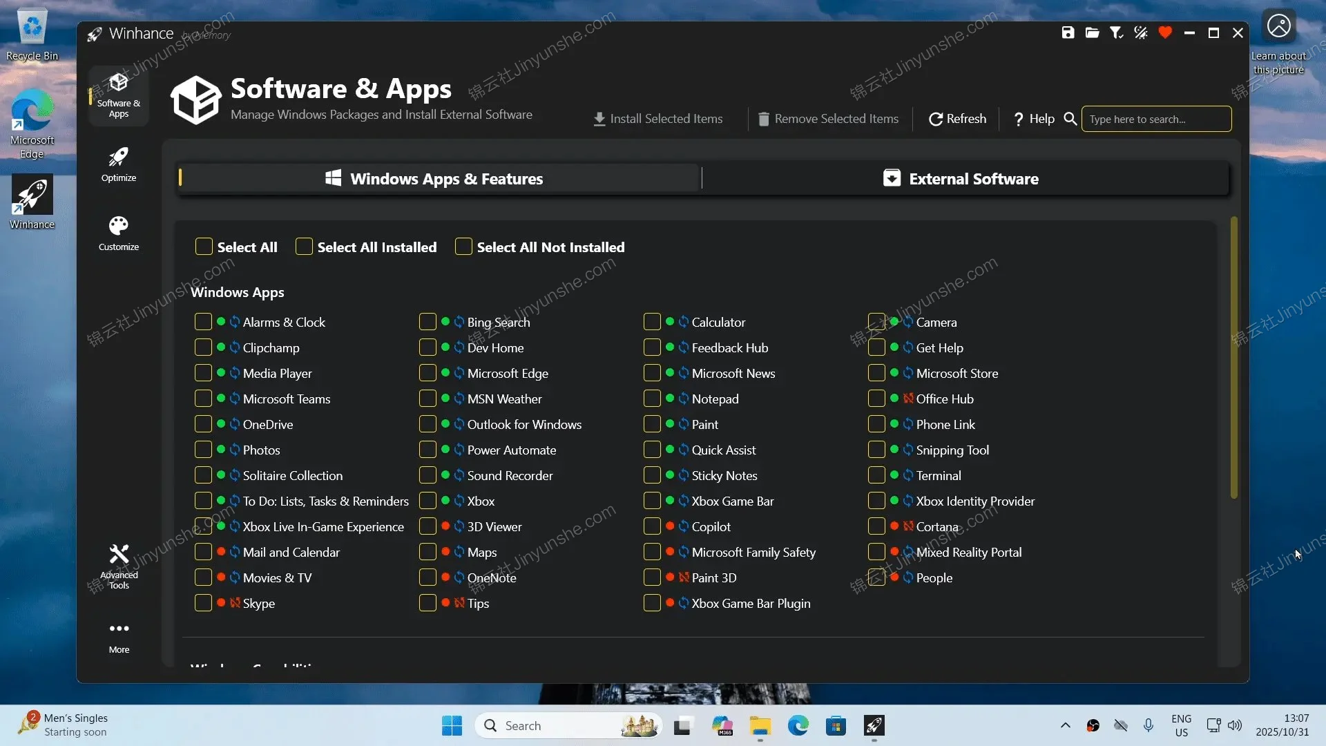
Task: Click the 'Microsoft Family Safety' label
Action: pyautogui.click(x=753, y=552)
